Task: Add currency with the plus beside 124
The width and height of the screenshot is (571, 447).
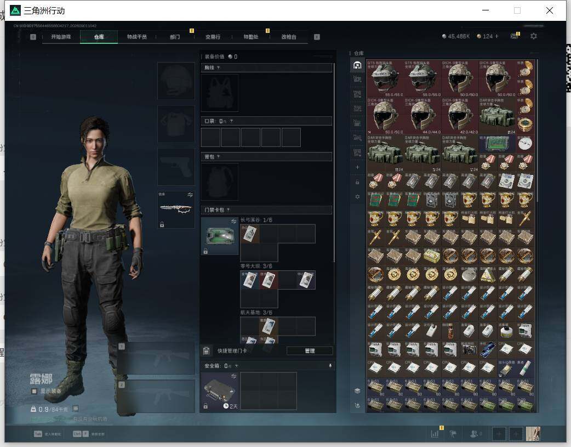Action: tap(496, 36)
